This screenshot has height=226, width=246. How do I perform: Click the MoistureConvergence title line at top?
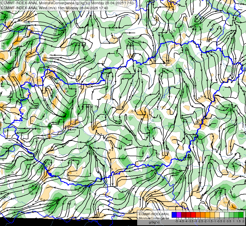(x=67, y=3)
